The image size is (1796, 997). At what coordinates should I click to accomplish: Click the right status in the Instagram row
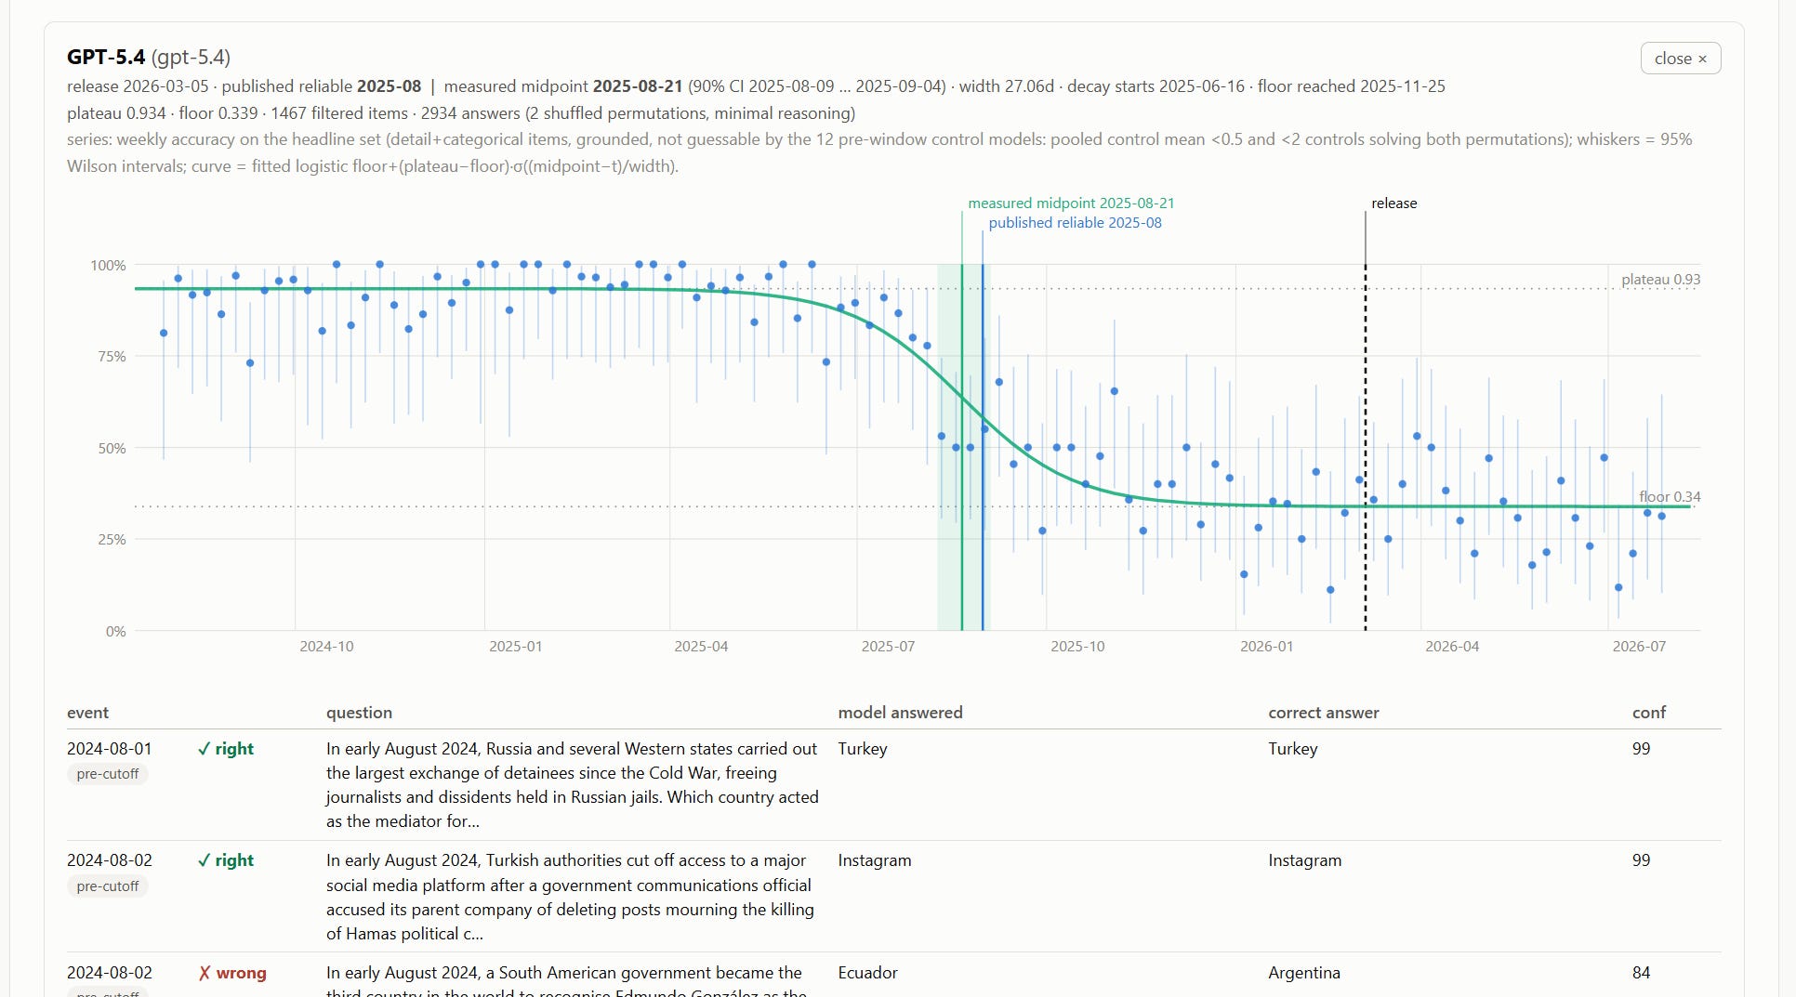(x=226, y=860)
